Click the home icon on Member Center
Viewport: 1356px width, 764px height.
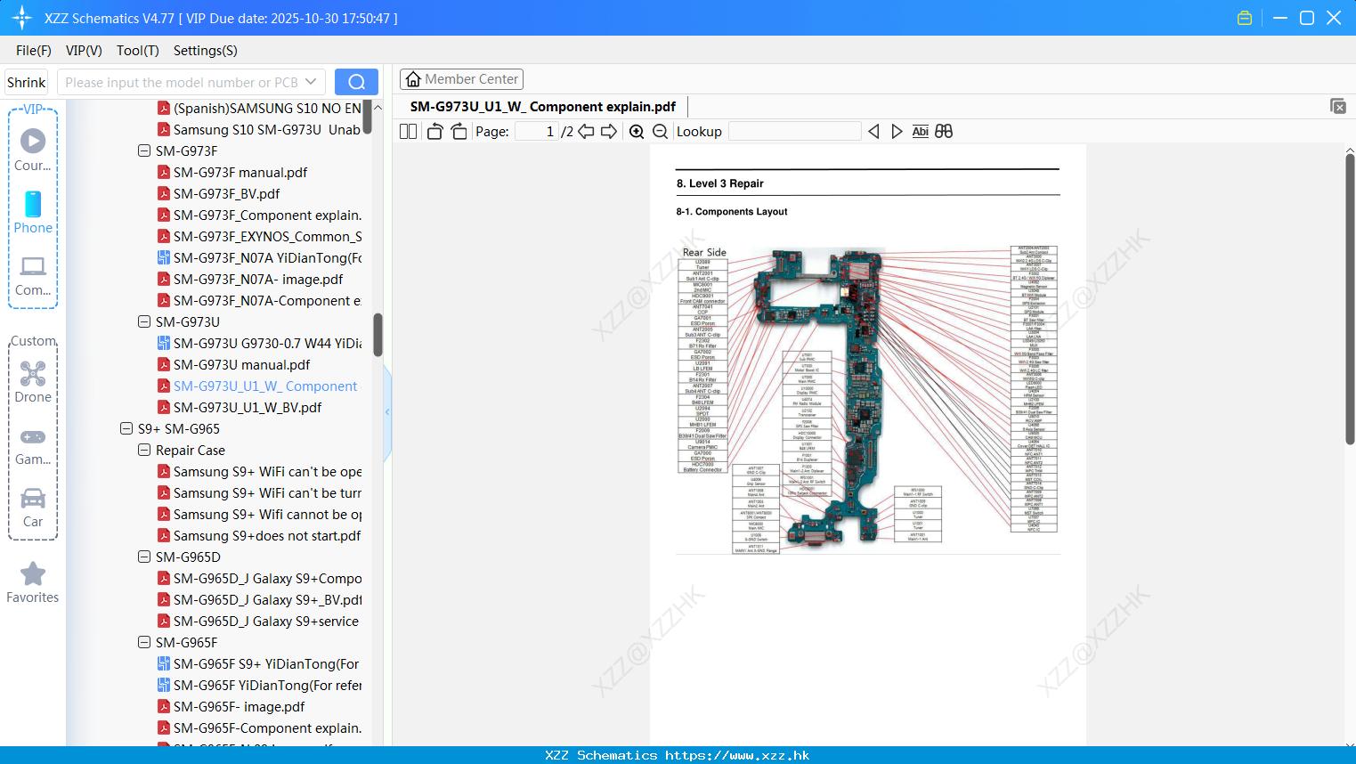413,79
